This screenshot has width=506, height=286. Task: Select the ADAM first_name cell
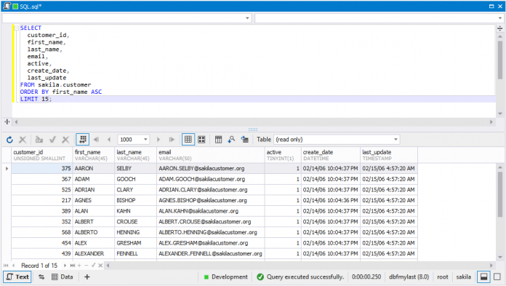pos(94,179)
